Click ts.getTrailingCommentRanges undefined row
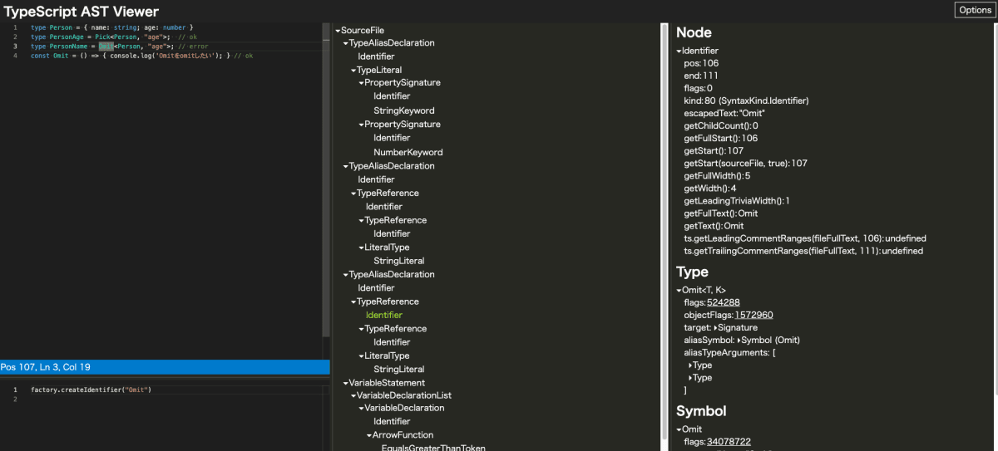Screen dimensions: 998x451 pyautogui.click(x=803, y=250)
